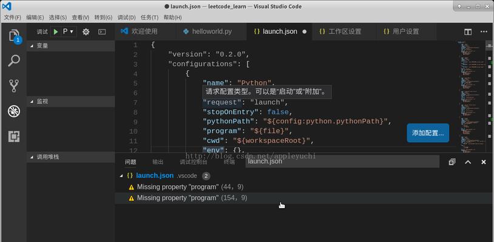
Task: Open the 帮助(H) menu
Action: click(x=172, y=18)
